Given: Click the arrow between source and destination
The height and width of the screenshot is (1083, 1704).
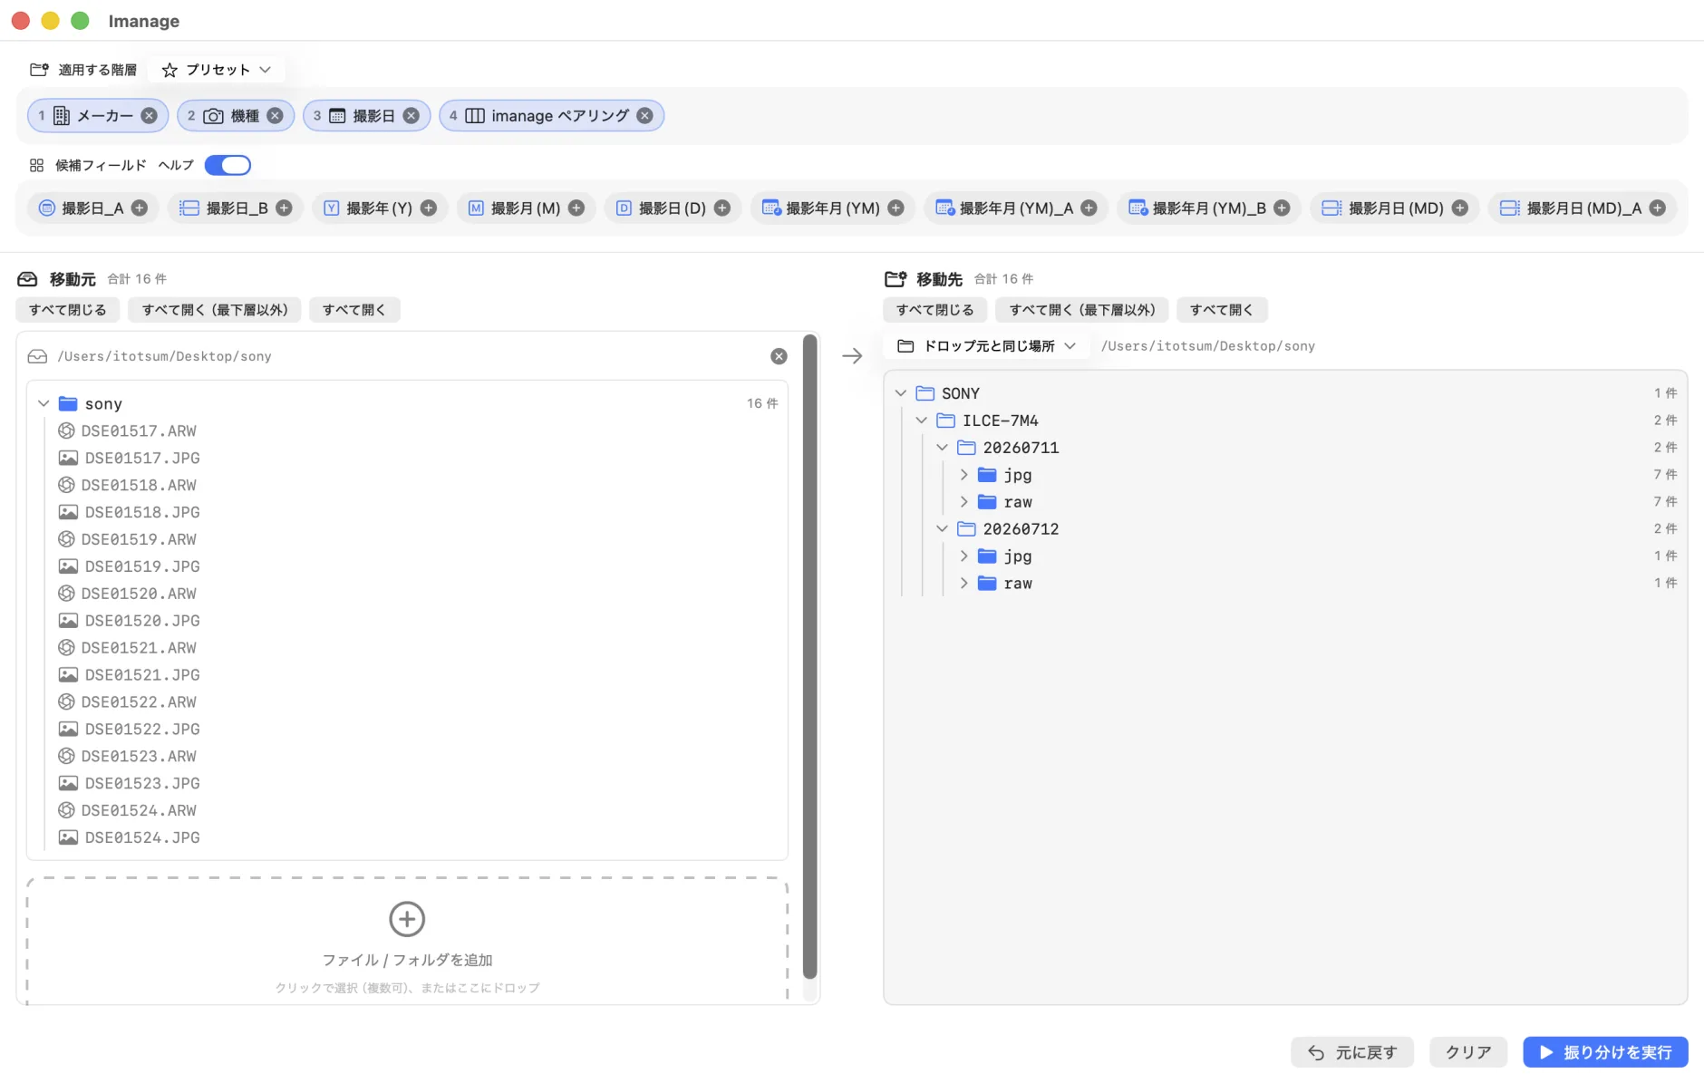Looking at the screenshot, I should click(x=852, y=356).
